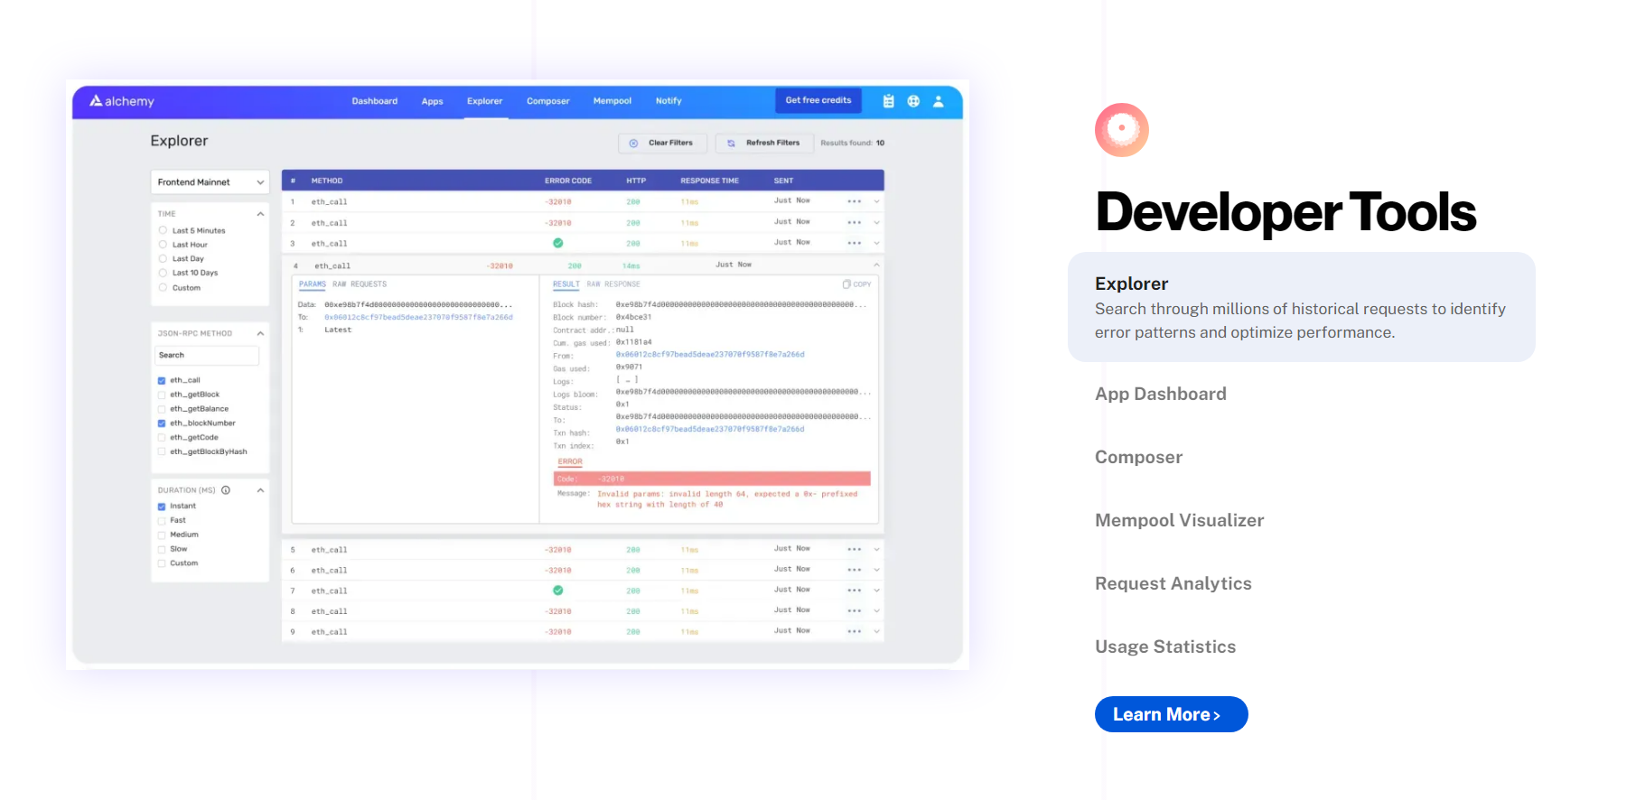Focus the JSON-RPC method Search field

pos(207,356)
